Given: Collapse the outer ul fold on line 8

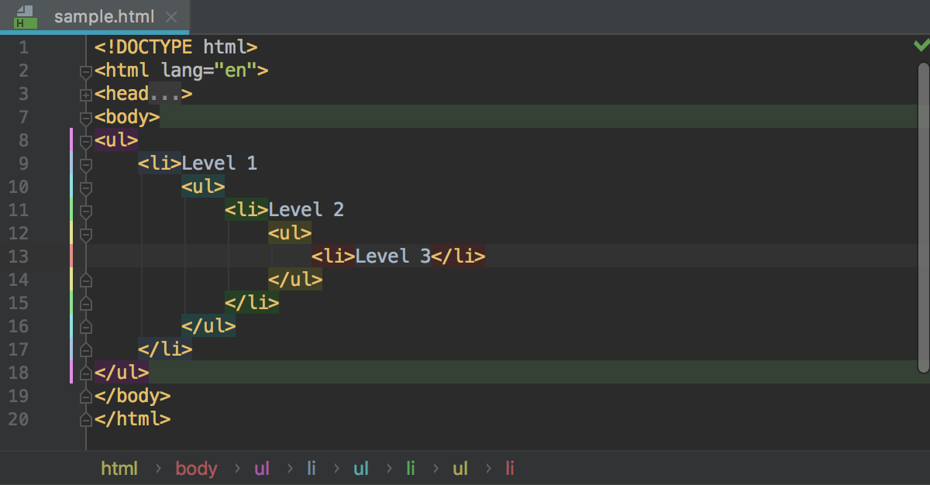Looking at the screenshot, I should point(84,140).
